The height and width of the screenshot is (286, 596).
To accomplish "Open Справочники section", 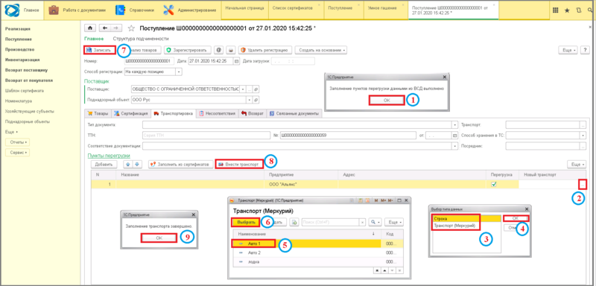I will tap(135, 10).
